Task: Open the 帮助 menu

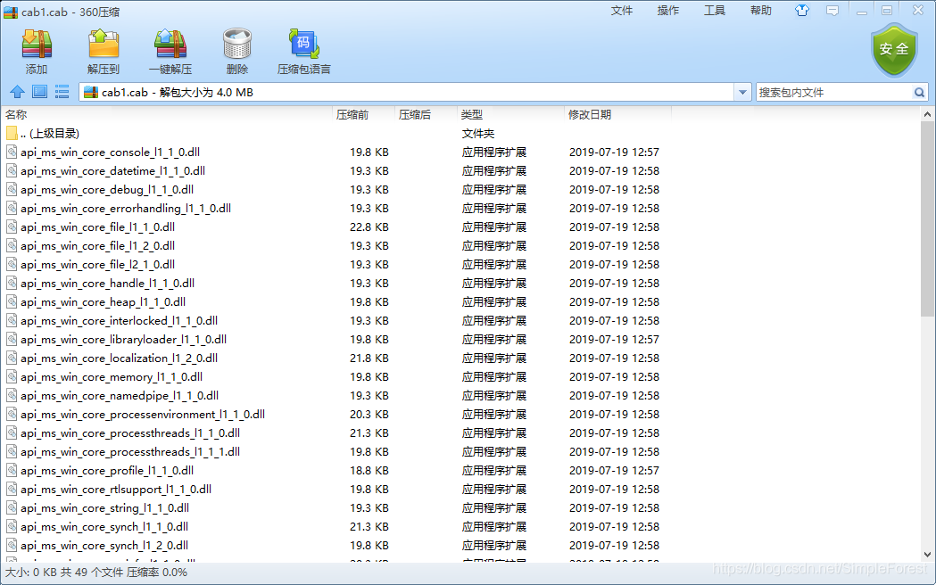Action: 761,11
